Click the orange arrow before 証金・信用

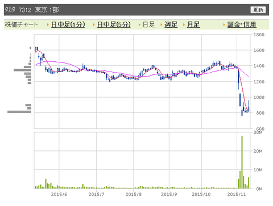(x=224, y=25)
